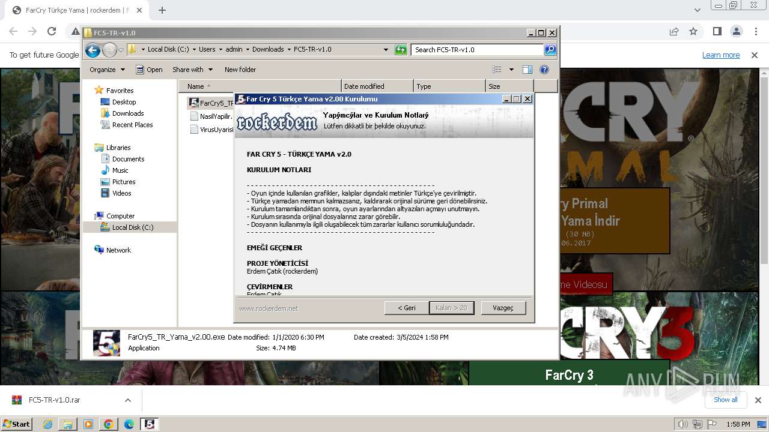Click the Chrome share page icon
The width and height of the screenshot is (769, 432).
[x=674, y=31]
